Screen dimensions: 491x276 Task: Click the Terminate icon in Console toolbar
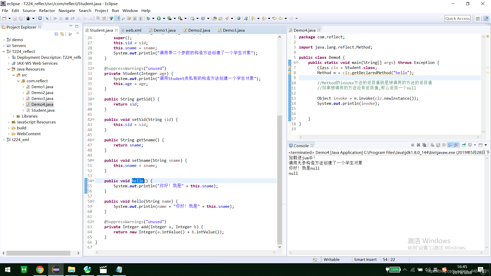[412, 145]
